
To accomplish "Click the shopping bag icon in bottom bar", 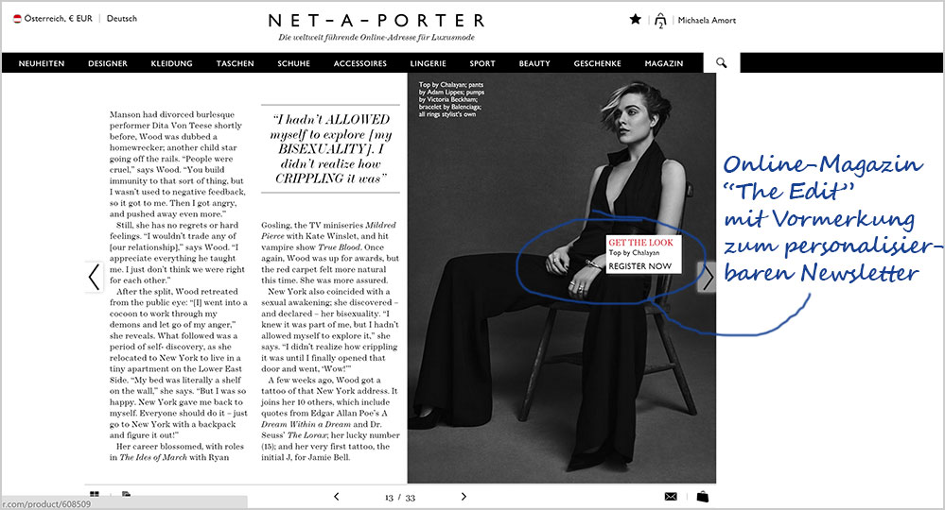I will [x=703, y=496].
